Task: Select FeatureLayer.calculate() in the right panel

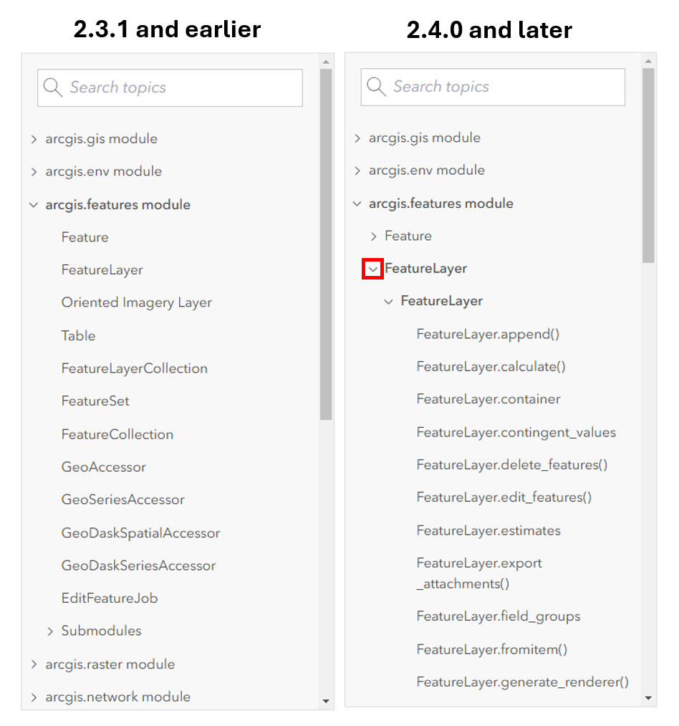Action: 491,366
